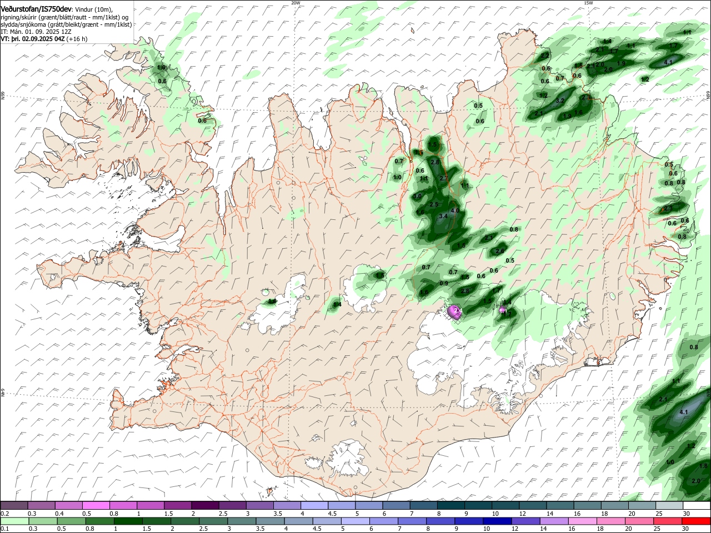Image resolution: width=711 pixels, height=533 pixels.
Task: Select the light pink lower swatch labeled 16
Action: pos(582,521)
